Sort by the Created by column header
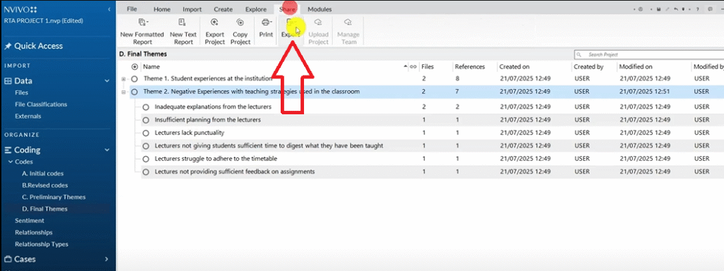Image resolution: width=724 pixels, height=271 pixels. coord(588,67)
